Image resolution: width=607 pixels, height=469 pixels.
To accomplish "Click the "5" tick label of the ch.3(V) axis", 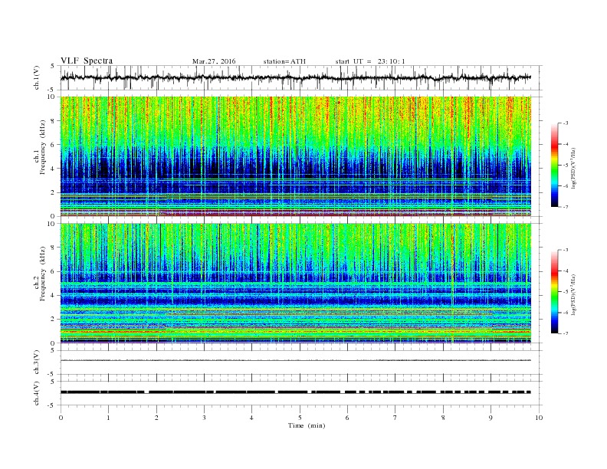I will [x=53, y=350].
